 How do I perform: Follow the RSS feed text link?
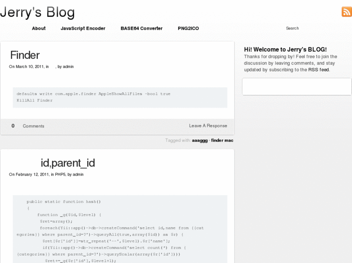pos(319,70)
